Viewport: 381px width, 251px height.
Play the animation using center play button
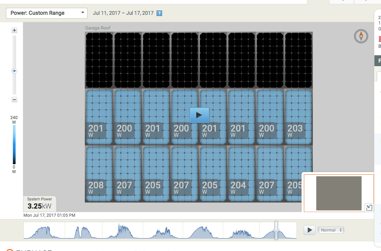click(199, 115)
